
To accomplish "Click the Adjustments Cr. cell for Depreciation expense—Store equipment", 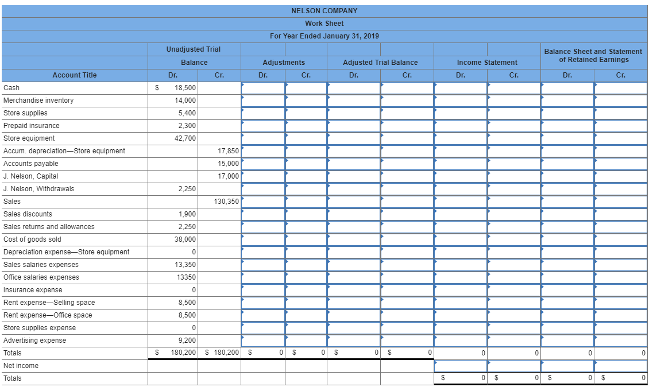I will pyautogui.click(x=305, y=252).
